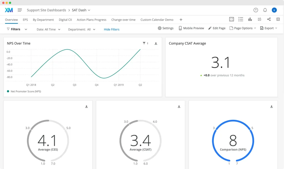The height and width of the screenshot is (169, 284).
Task: Open the hamburger navigation menu
Action: (x=20, y=10)
